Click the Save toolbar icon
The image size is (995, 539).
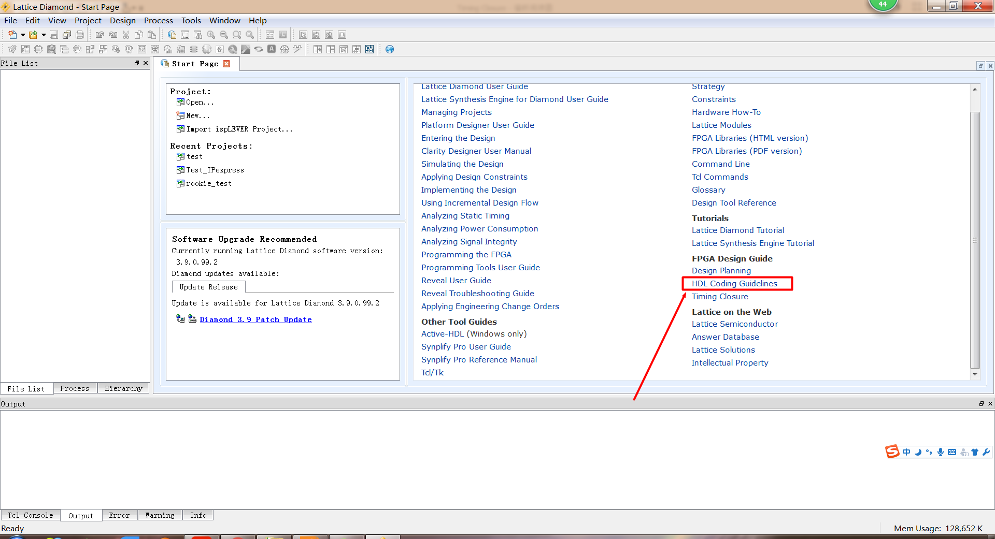(x=54, y=35)
